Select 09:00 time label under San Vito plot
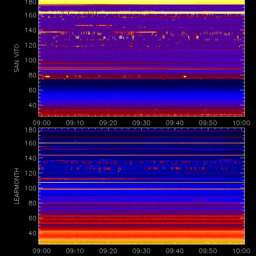Screen dimensions: 256x256 click(42, 123)
